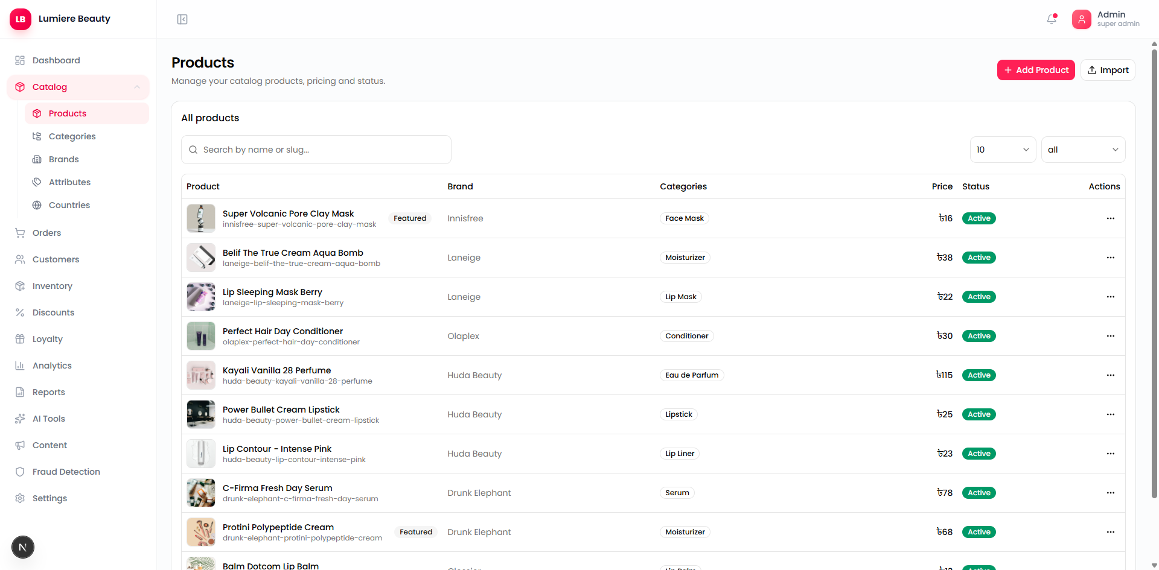Open actions menu for C-Firma Fresh Day Serum
The image size is (1159, 570).
(x=1111, y=493)
